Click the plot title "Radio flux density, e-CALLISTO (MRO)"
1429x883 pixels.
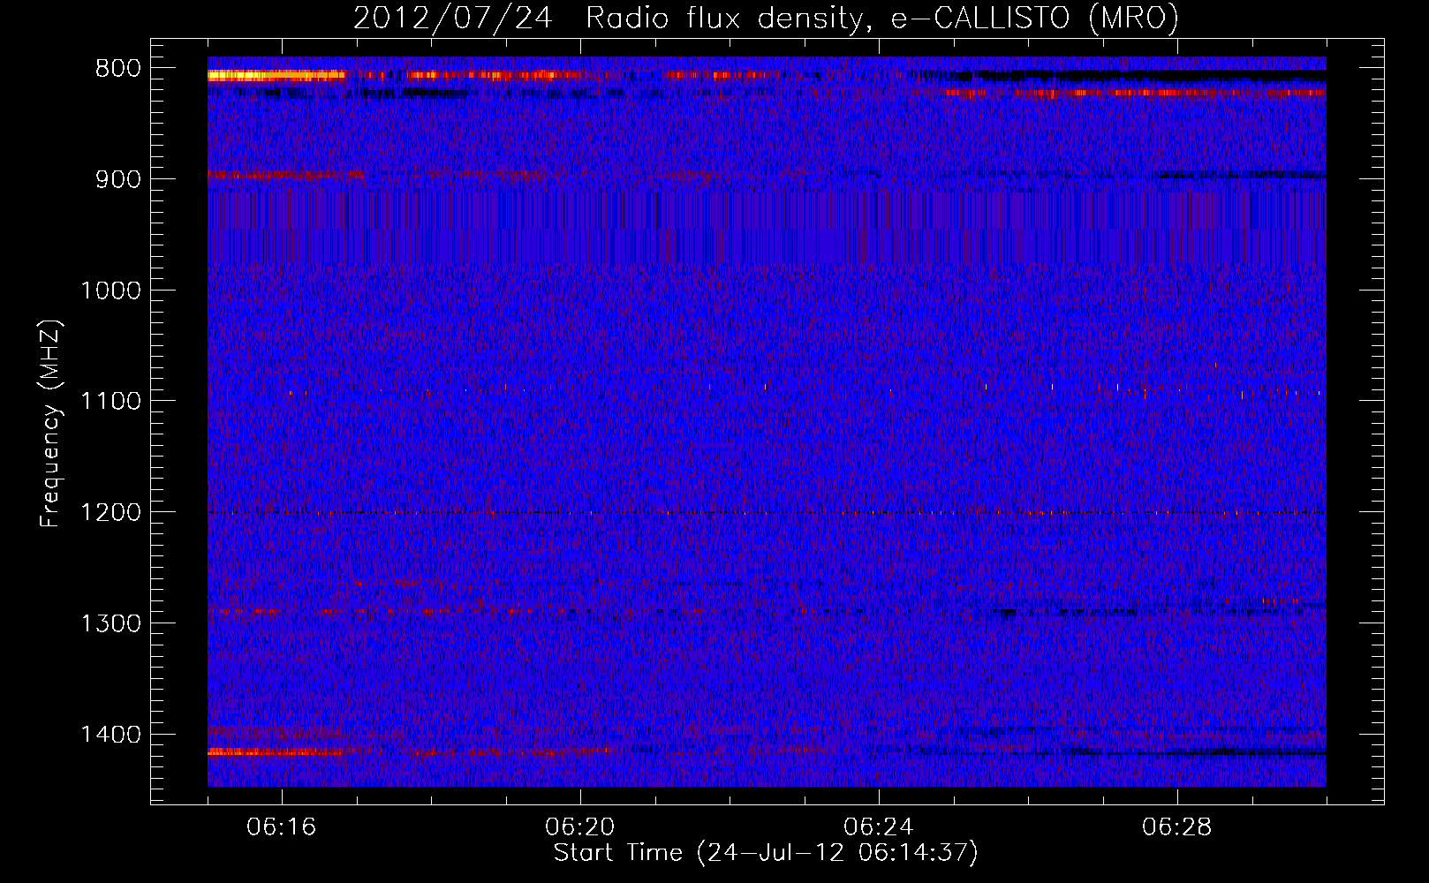click(882, 18)
